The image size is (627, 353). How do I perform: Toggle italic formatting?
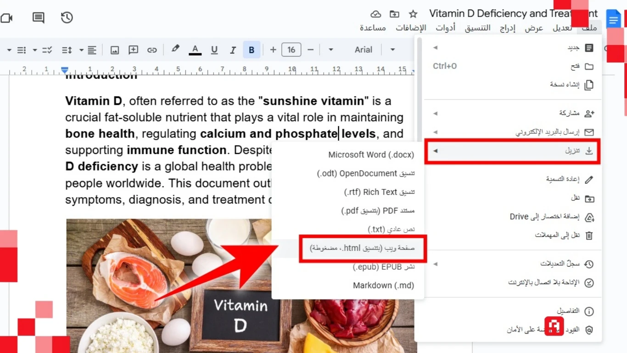click(233, 50)
